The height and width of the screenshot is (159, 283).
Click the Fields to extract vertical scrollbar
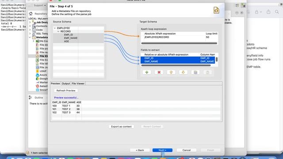(217, 60)
